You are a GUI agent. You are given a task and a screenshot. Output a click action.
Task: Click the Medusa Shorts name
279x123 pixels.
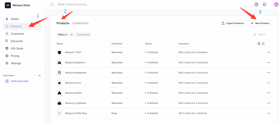pos(73,83)
